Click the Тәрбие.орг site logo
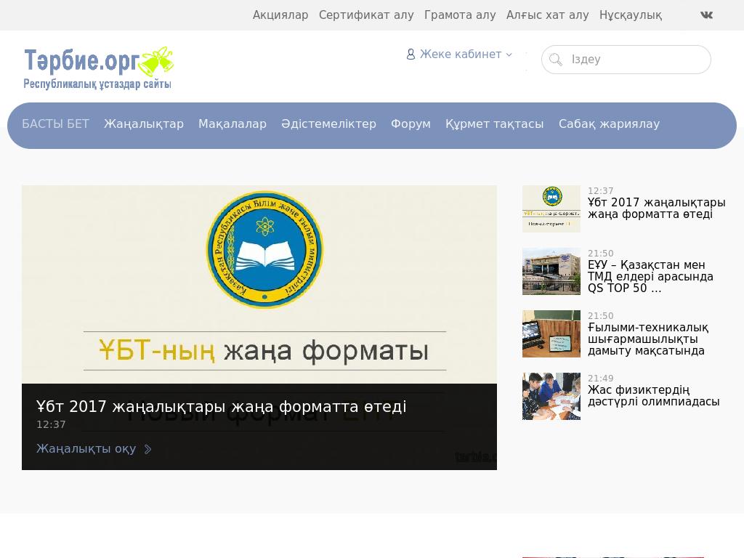 99,68
